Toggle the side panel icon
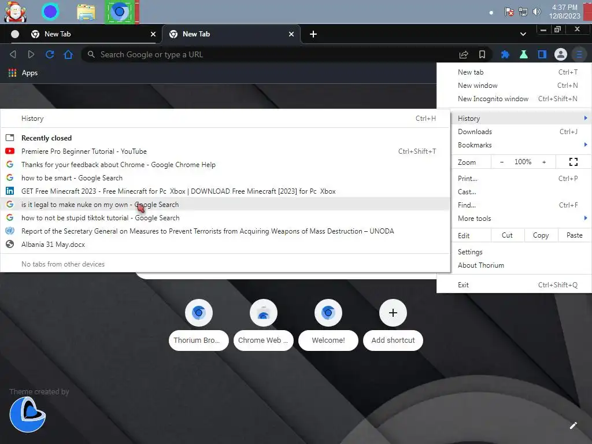This screenshot has width=592, height=444. (542, 54)
